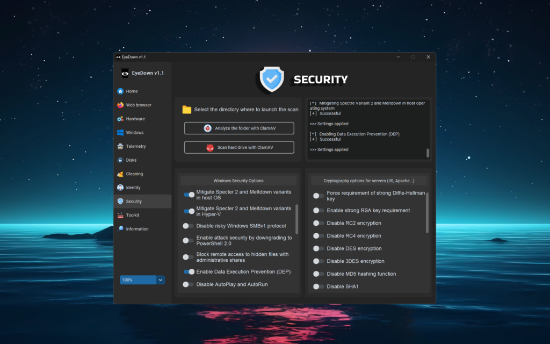Enable Disable AutoPlay and AutoRun toggle
This screenshot has height=344, width=550.
(x=188, y=284)
